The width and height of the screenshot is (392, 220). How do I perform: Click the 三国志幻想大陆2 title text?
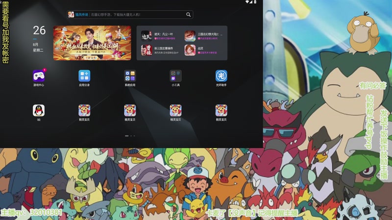210,34
